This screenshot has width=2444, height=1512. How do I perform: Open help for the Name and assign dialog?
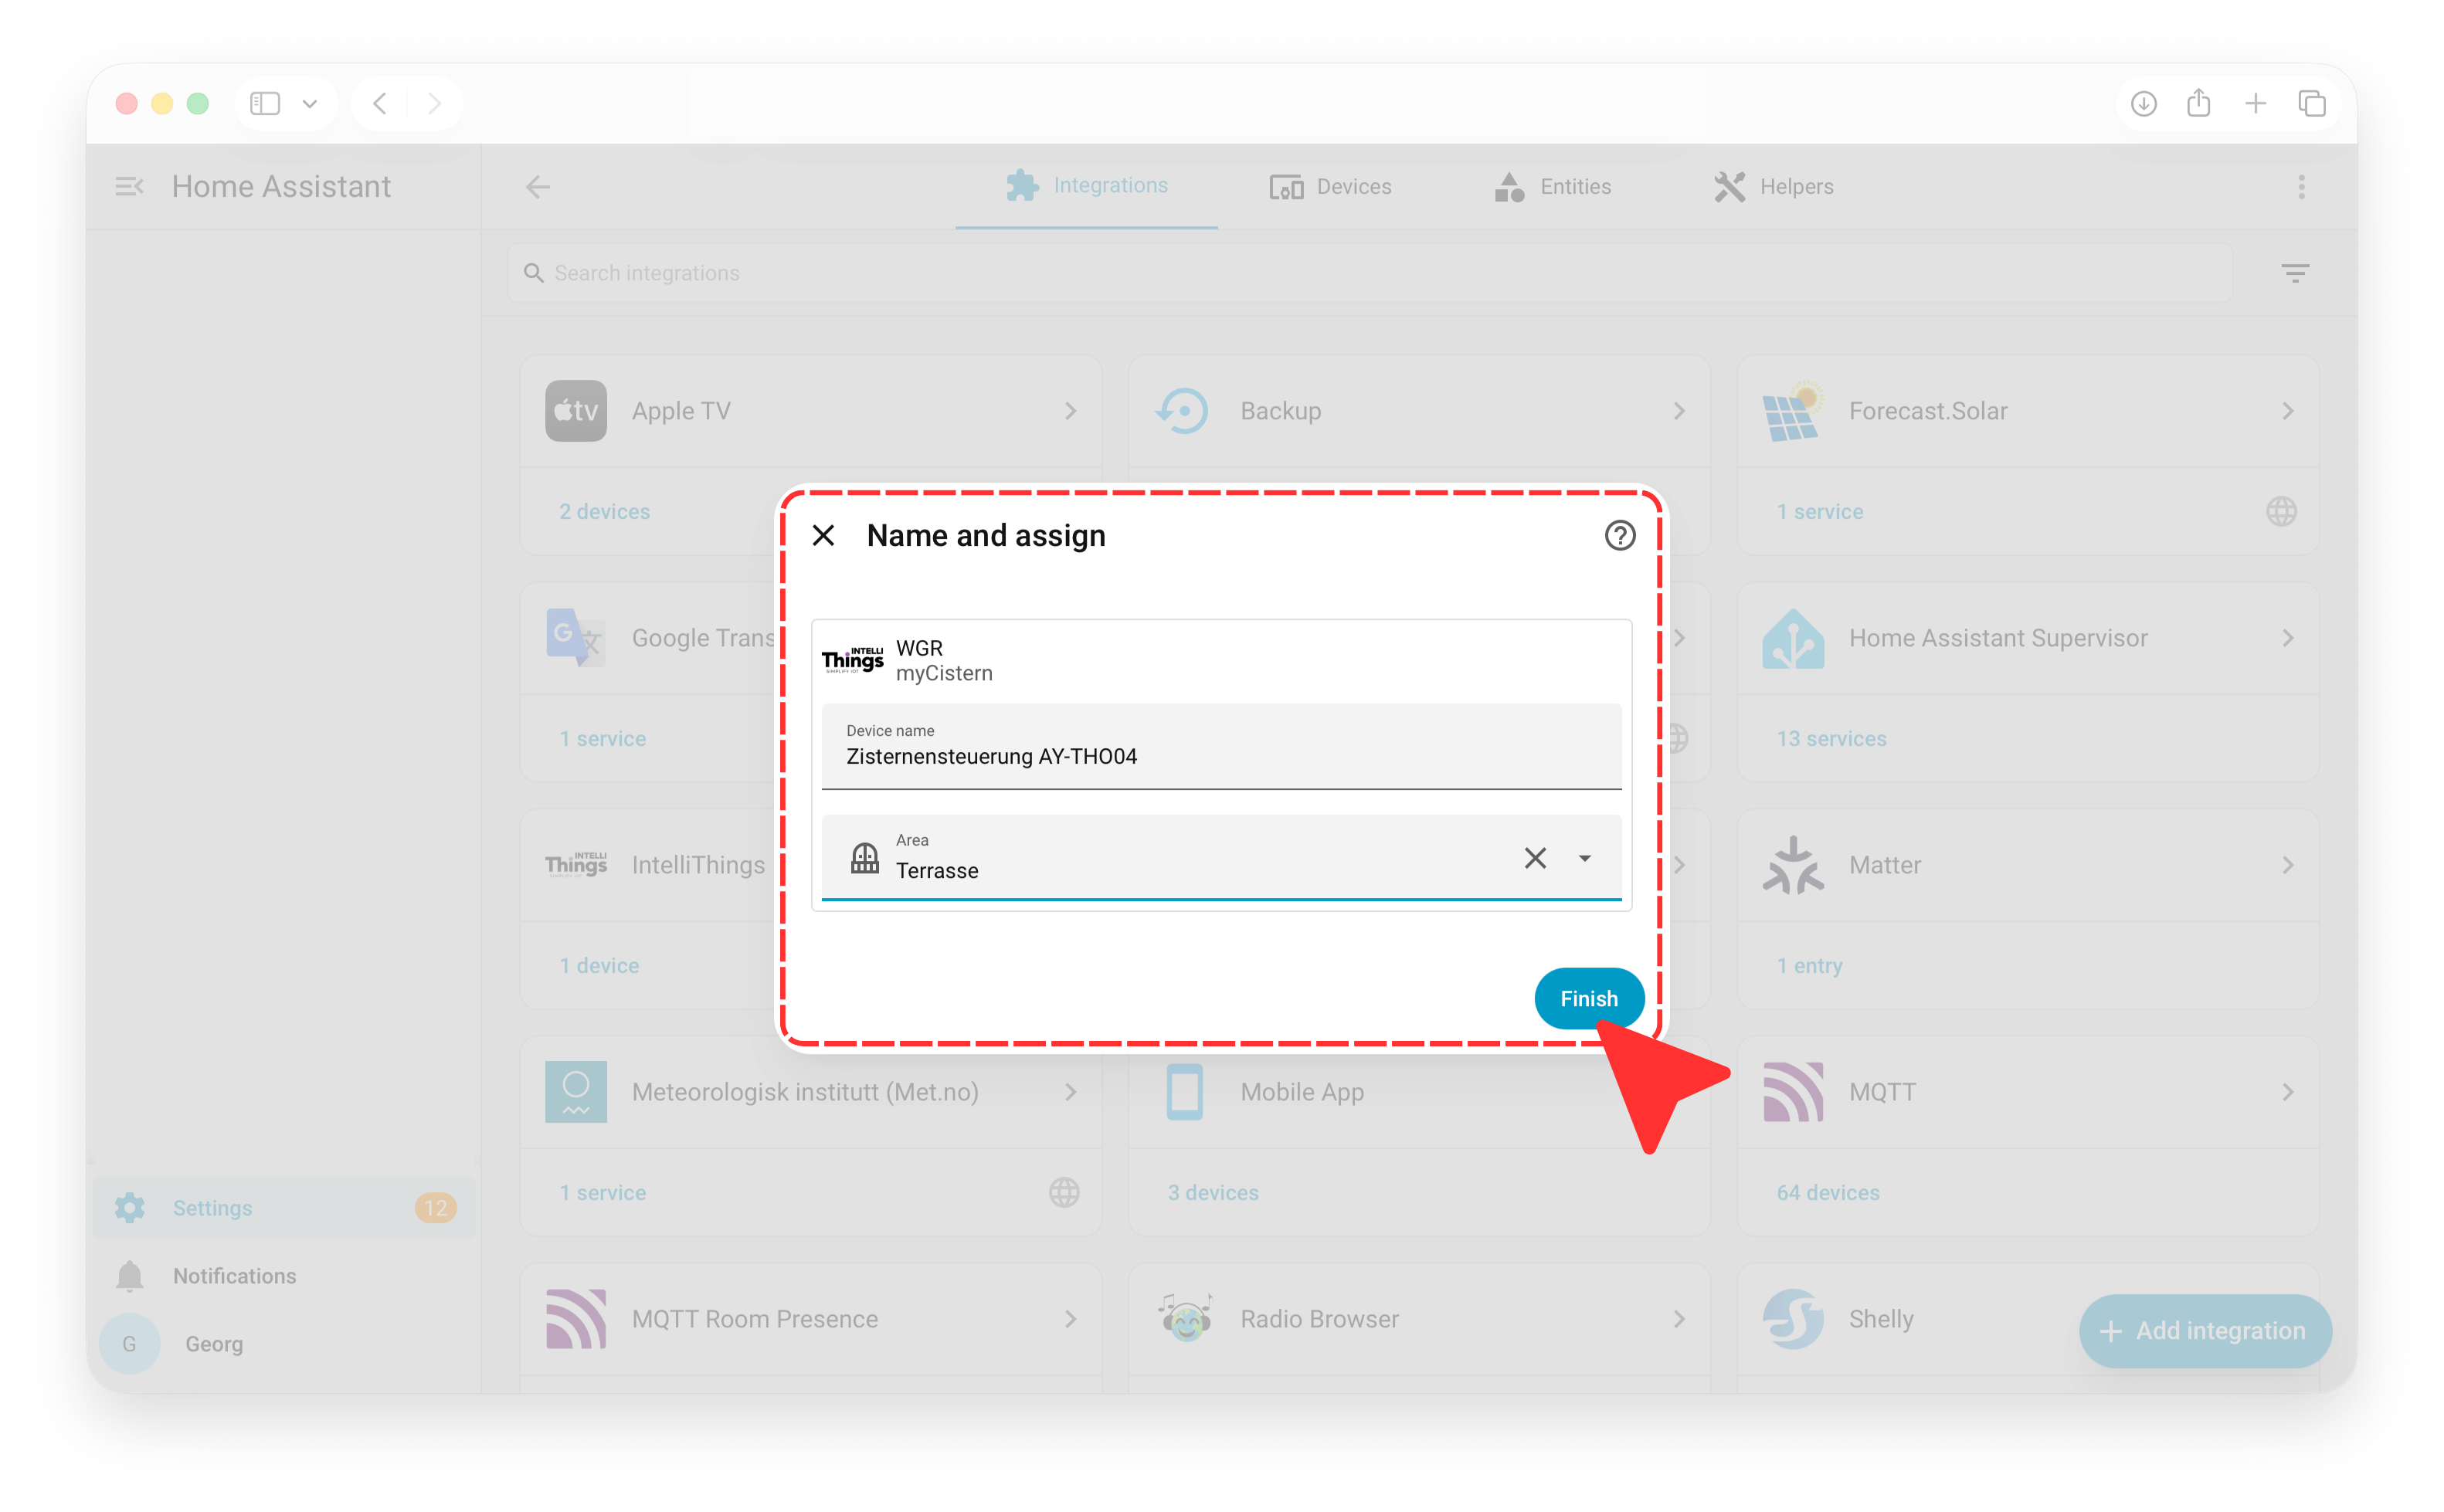pos(1619,536)
